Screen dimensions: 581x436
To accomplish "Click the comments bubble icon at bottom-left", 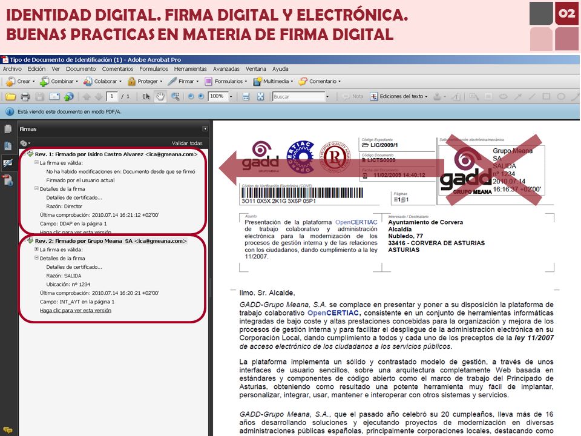I will click(x=8, y=431).
